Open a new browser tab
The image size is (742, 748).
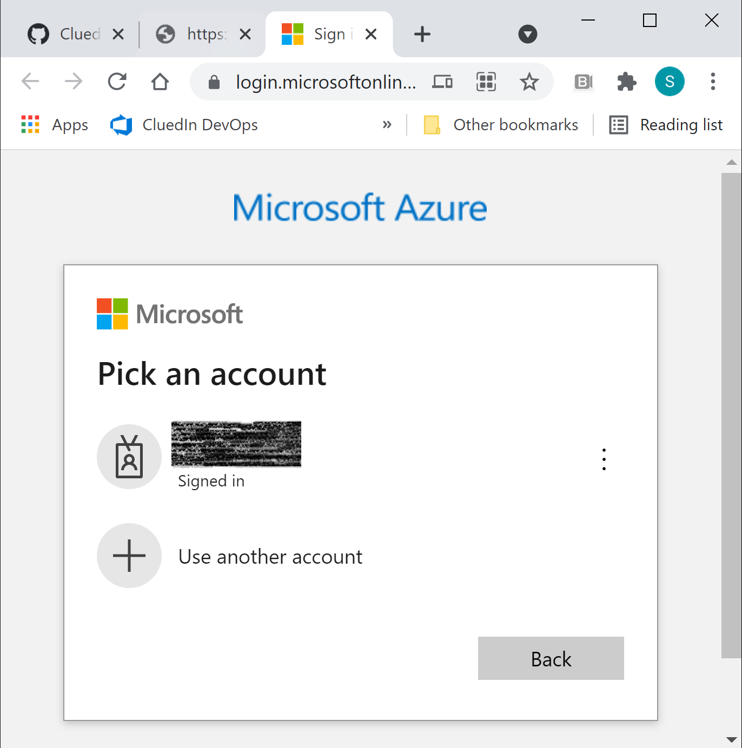[422, 34]
